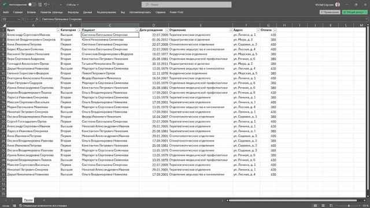Click the zoom out minus icon
Image resolution: width=370 pixels, height=208 pixels.
336,206
